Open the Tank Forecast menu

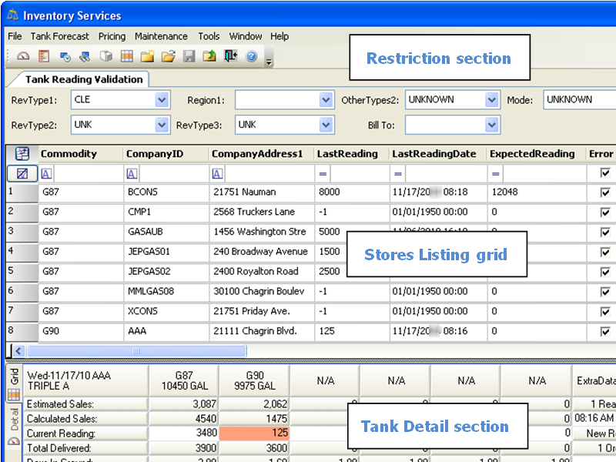pyautogui.click(x=60, y=36)
